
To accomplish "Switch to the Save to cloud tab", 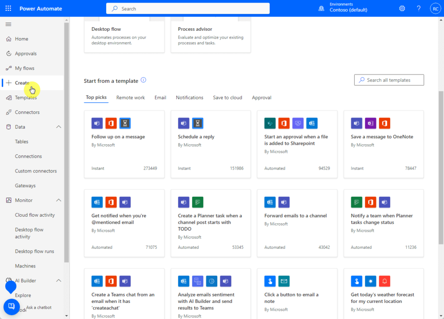I will point(227,98).
